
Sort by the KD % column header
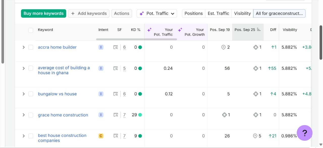click(x=136, y=30)
